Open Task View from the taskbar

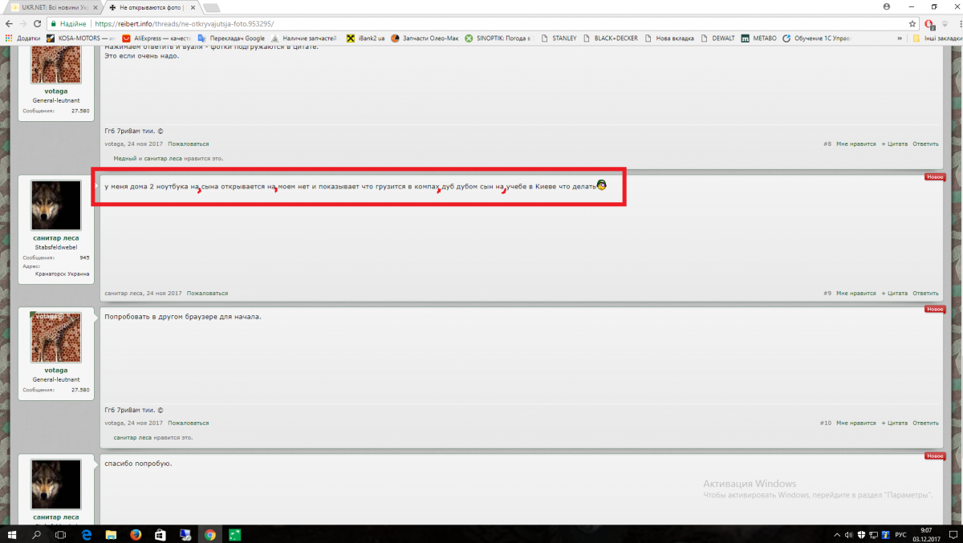pos(60,534)
